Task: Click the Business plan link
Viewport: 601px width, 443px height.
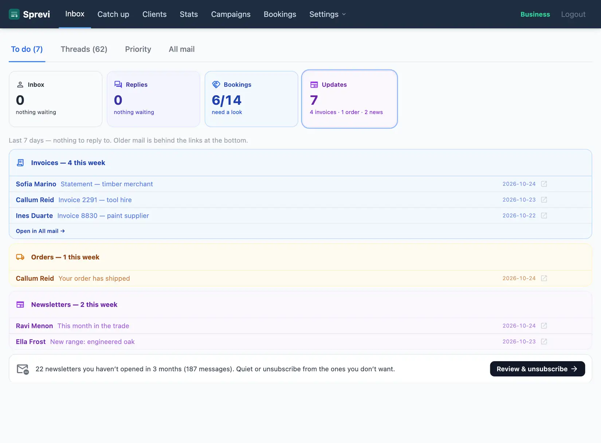Action: coord(535,14)
